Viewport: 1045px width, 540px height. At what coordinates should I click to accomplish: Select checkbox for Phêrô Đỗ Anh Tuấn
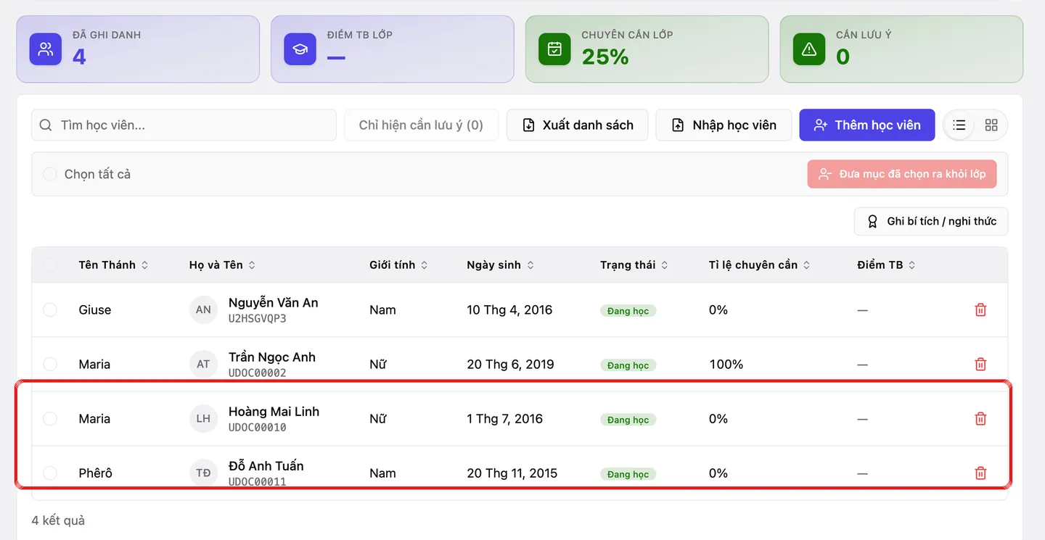(50, 473)
